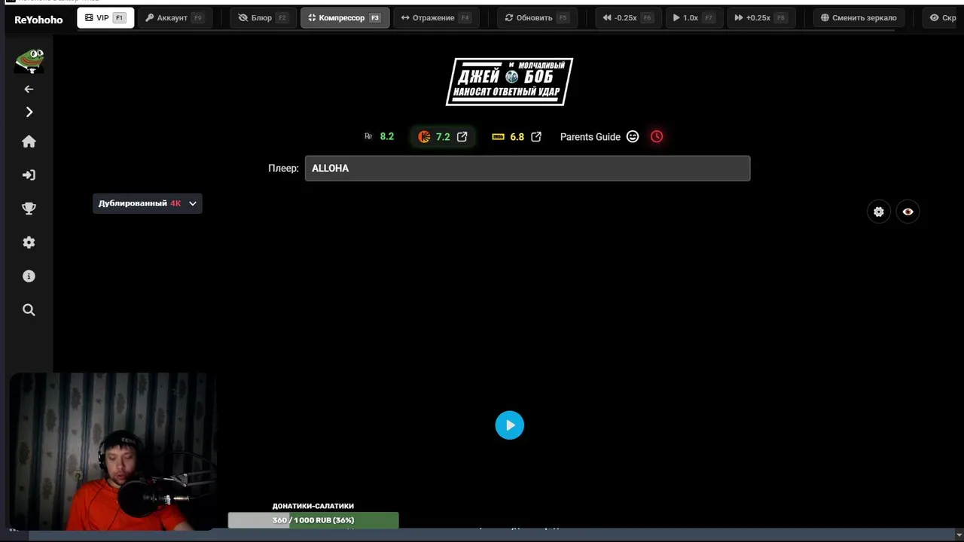Click the movie title logo
This screenshot has width=964, height=542.
(509, 81)
